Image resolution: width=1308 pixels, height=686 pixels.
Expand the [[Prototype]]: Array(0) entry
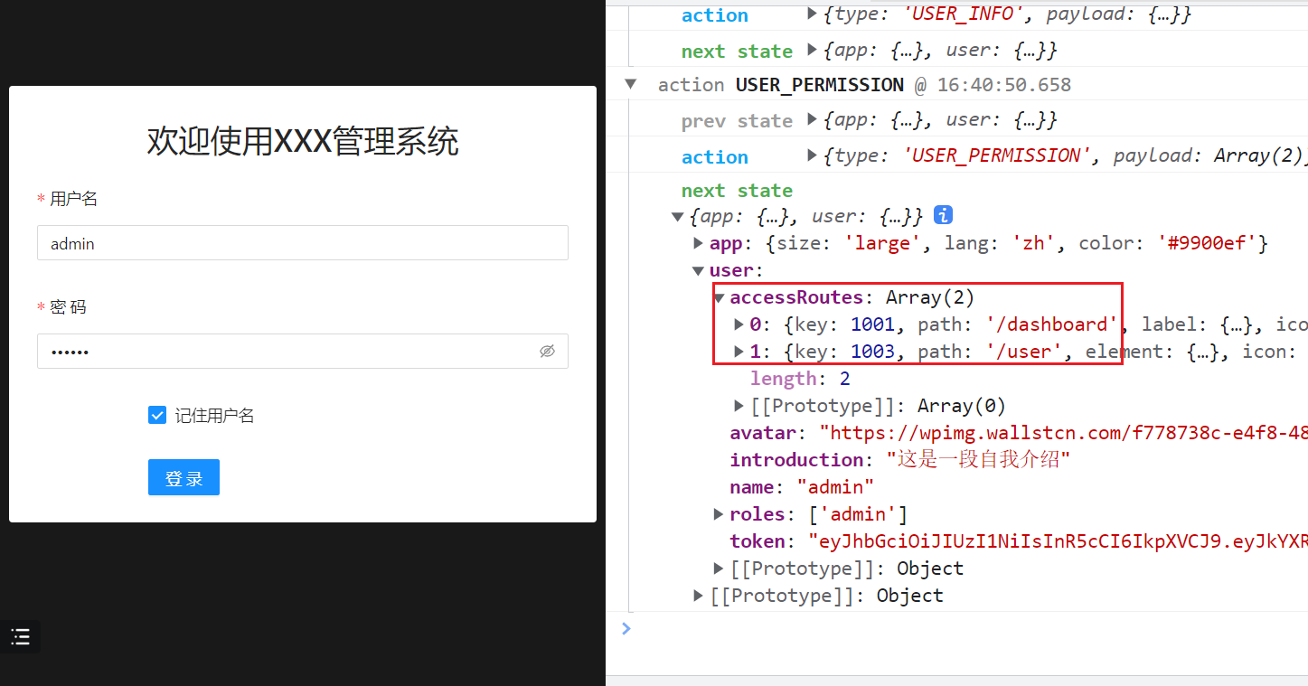click(739, 406)
